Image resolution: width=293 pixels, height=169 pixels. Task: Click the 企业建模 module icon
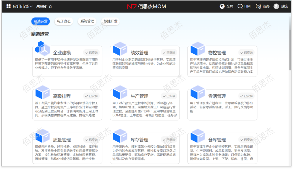pos(42,48)
